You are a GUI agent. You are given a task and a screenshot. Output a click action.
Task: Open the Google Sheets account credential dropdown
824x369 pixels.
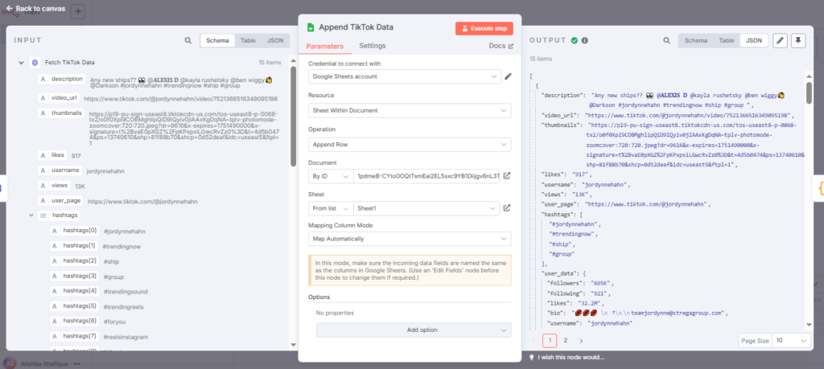coord(405,76)
